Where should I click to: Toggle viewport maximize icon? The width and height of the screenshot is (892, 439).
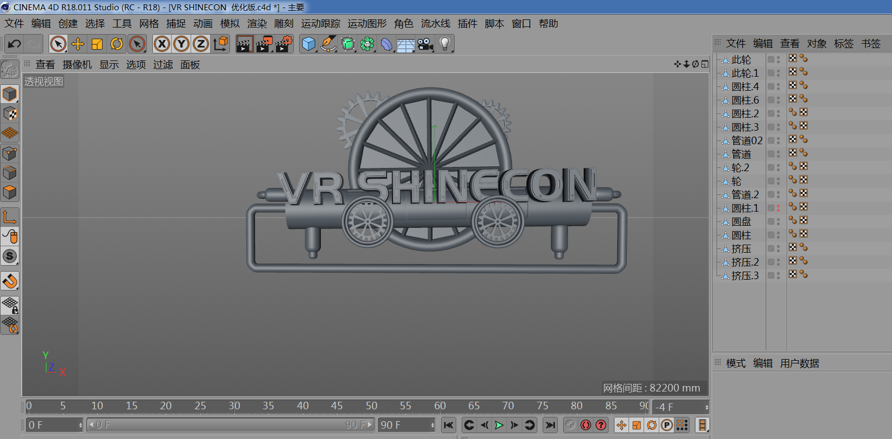[x=705, y=64]
